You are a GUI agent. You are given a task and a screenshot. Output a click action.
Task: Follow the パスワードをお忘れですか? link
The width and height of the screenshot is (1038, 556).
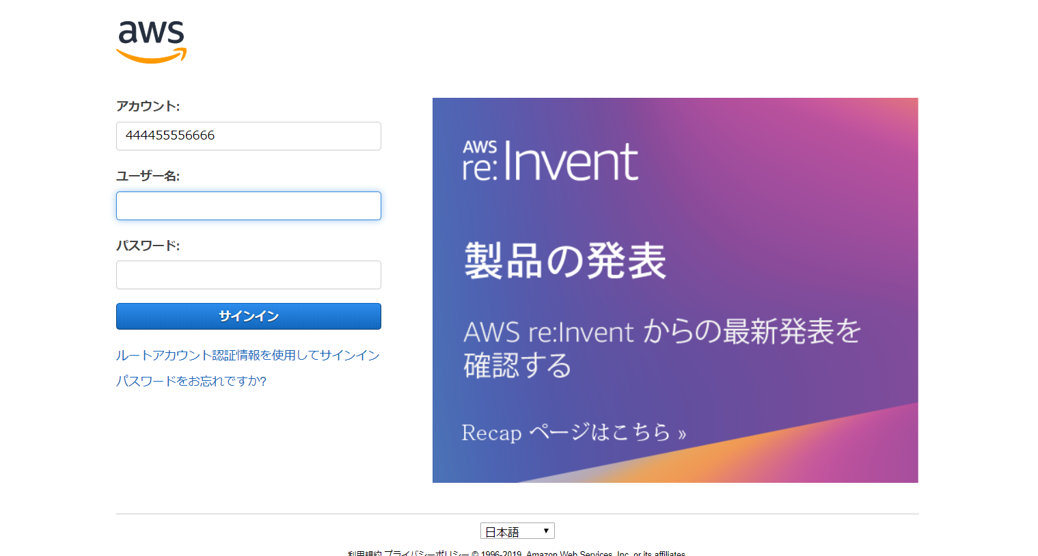tap(191, 381)
